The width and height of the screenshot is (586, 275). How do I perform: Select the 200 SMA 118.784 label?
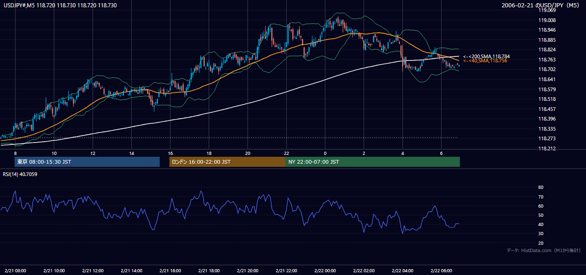(x=486, y=56)
